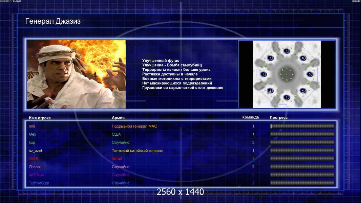Click start position 6 at map top

click(x=286, y=51)
